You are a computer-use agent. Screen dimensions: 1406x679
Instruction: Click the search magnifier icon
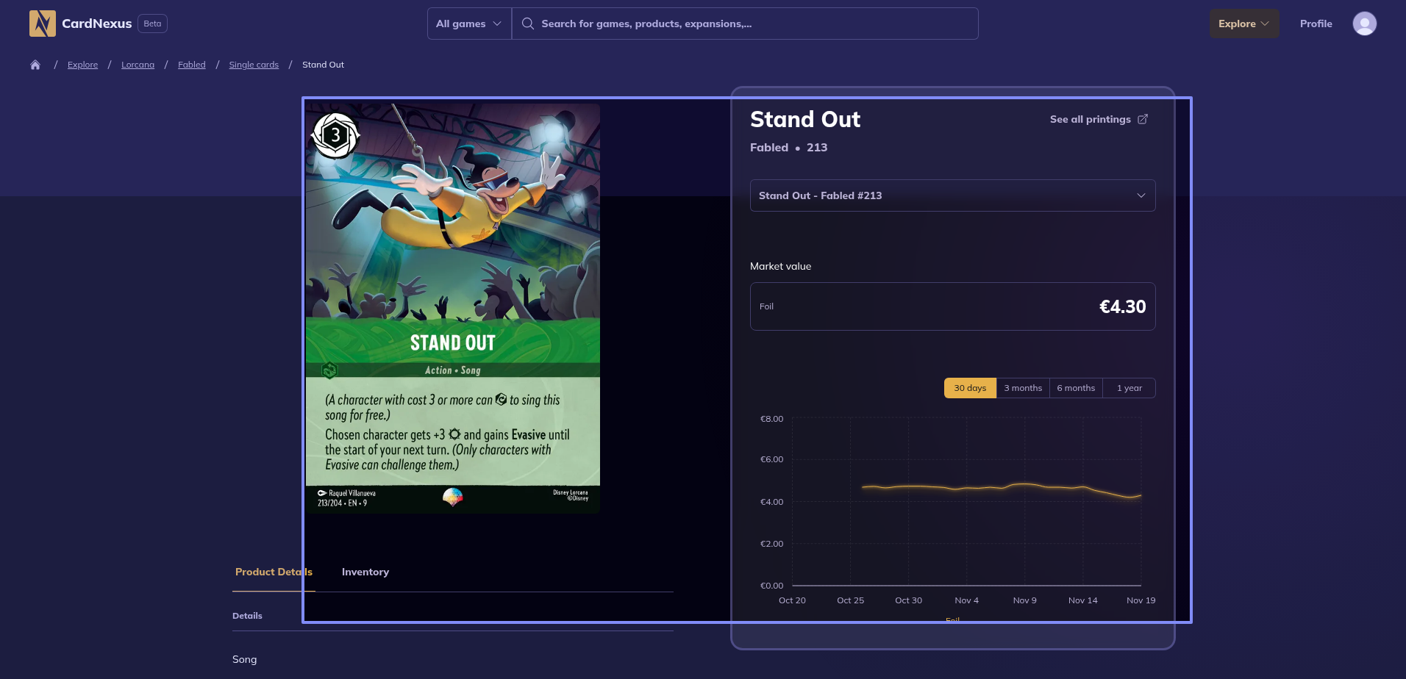527,24
